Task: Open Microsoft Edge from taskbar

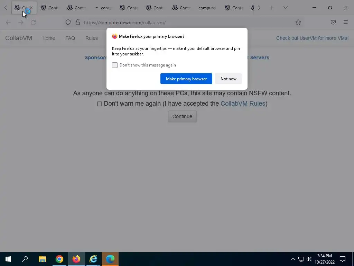Action: 110,259
